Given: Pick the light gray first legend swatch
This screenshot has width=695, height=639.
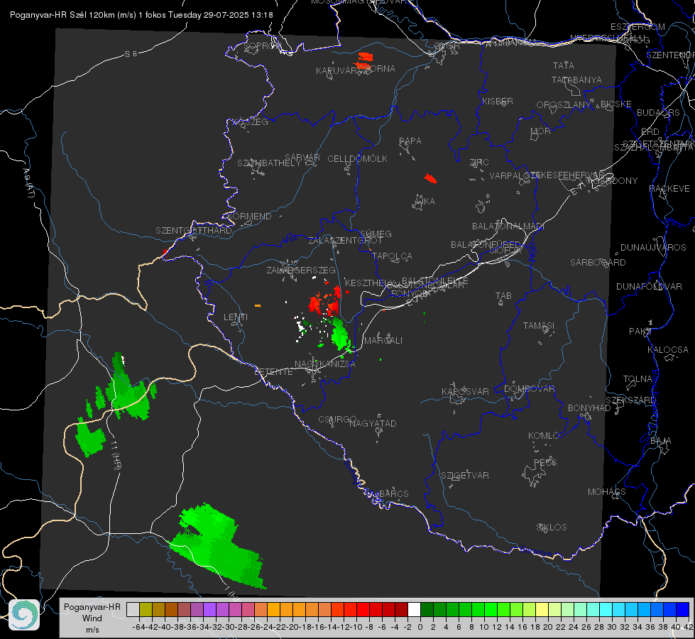Looking at the screenshot, I should 133,609.
